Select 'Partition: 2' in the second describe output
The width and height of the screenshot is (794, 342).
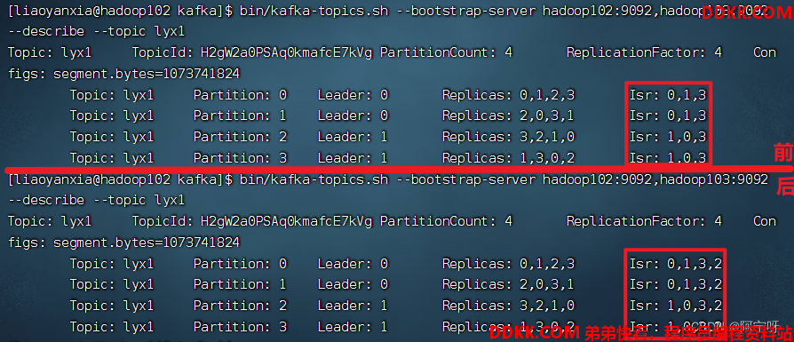point(241,306)
